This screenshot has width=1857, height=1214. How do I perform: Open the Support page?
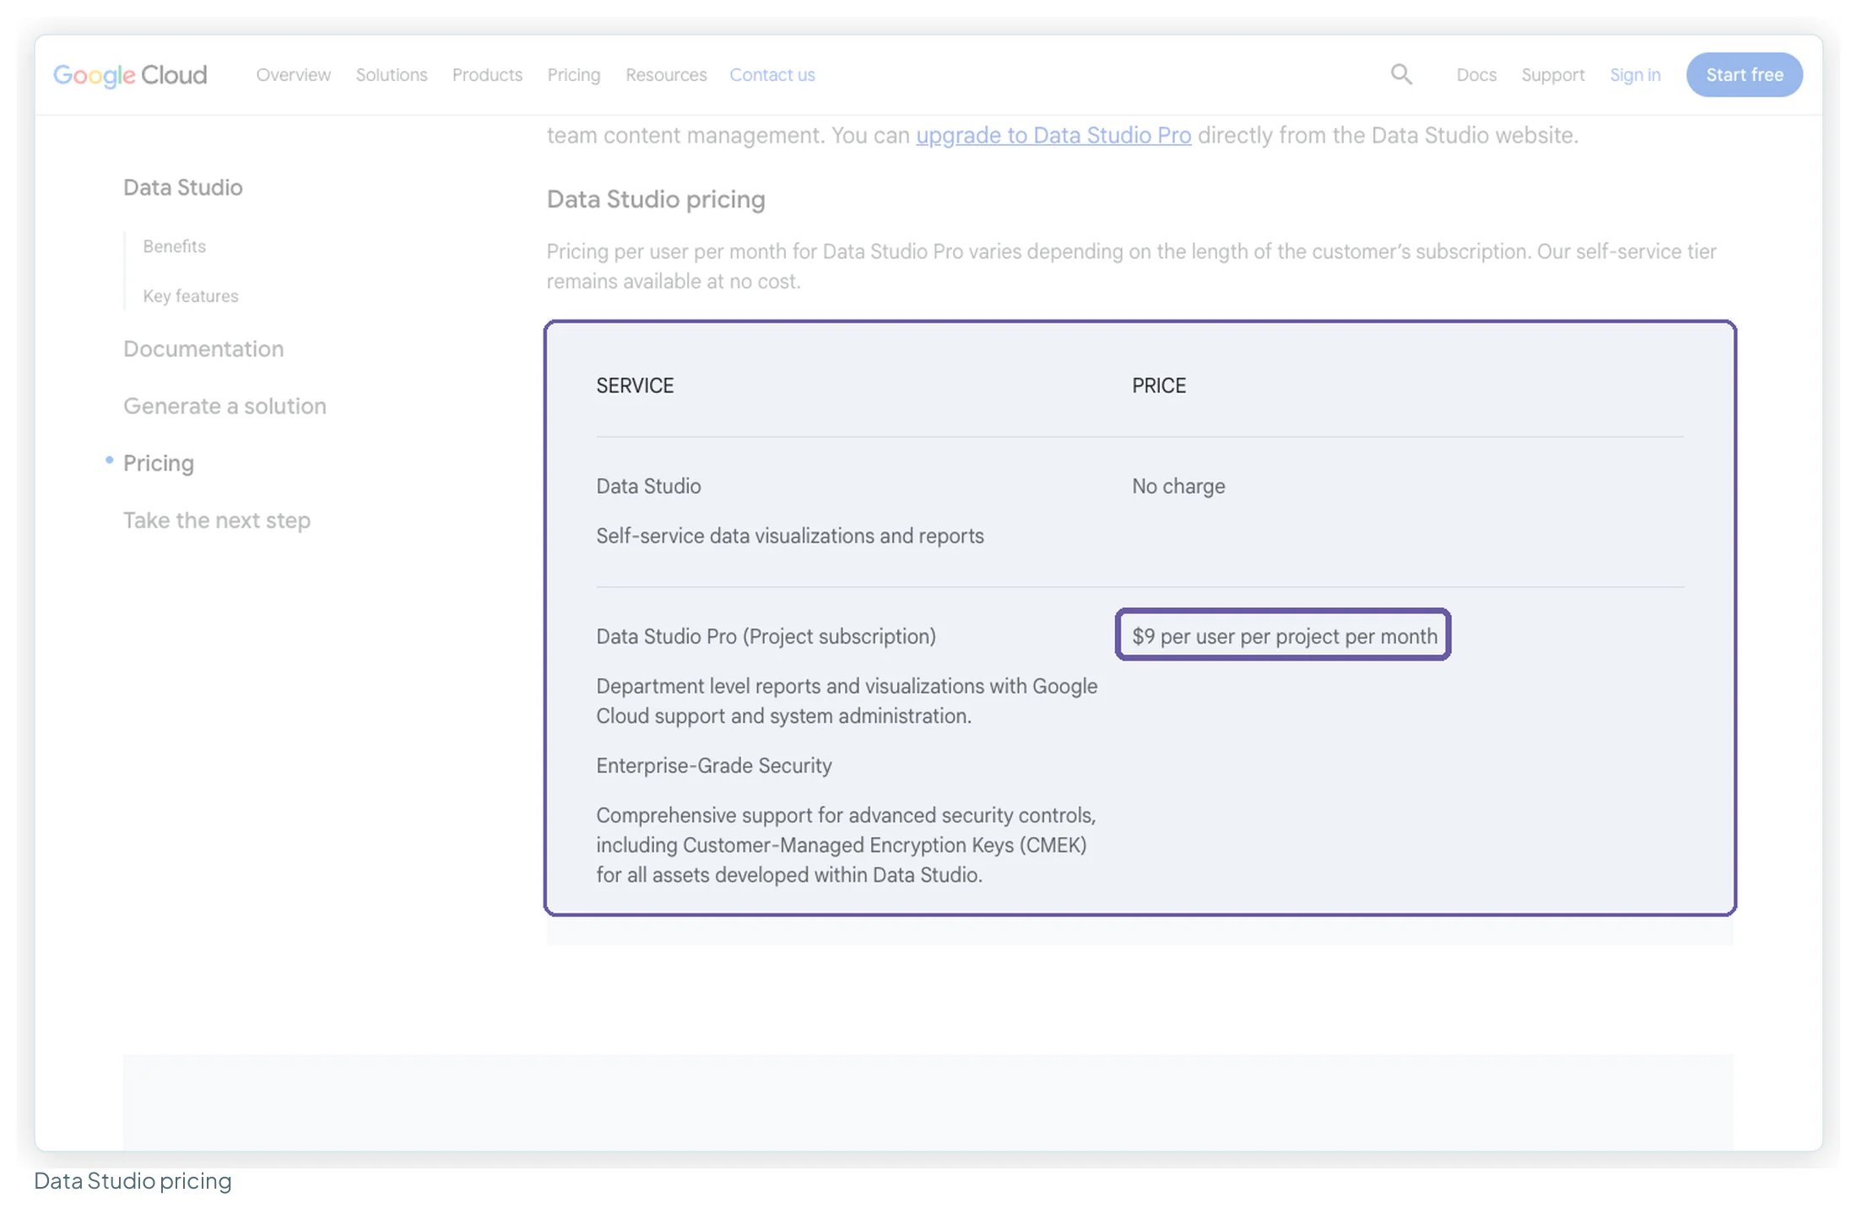pos(1553,75)
